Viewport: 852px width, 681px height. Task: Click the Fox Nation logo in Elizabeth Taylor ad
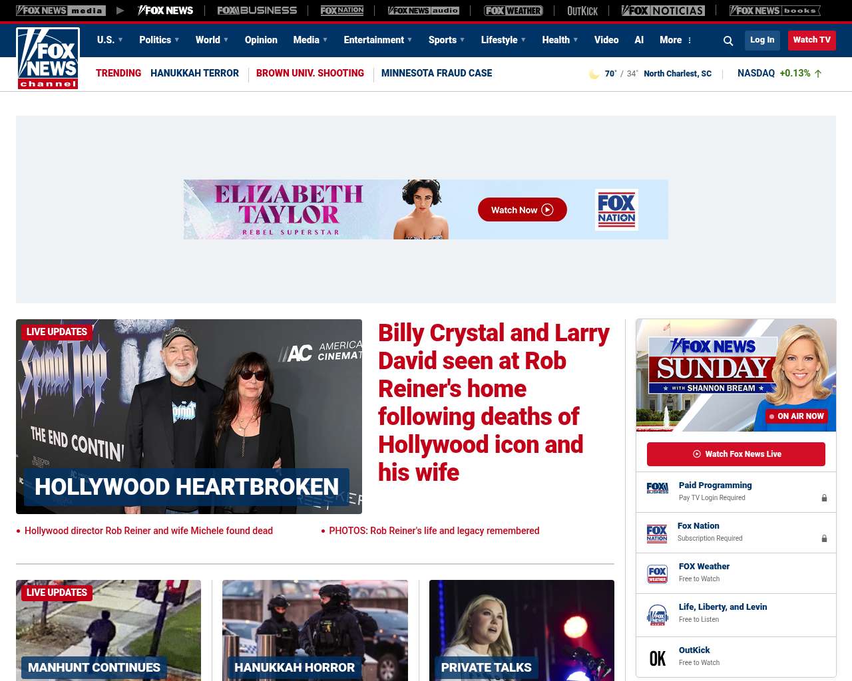pyautogui.click(x=616, y=209)
